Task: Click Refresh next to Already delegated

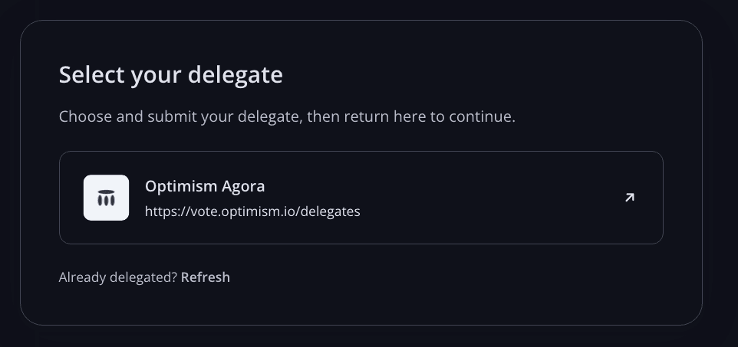Action: 205,277
